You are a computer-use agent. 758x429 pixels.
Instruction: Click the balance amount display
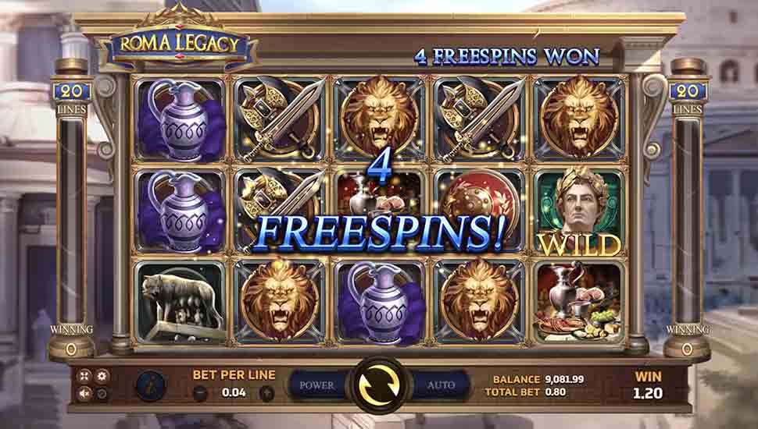(x=564, y=379)
